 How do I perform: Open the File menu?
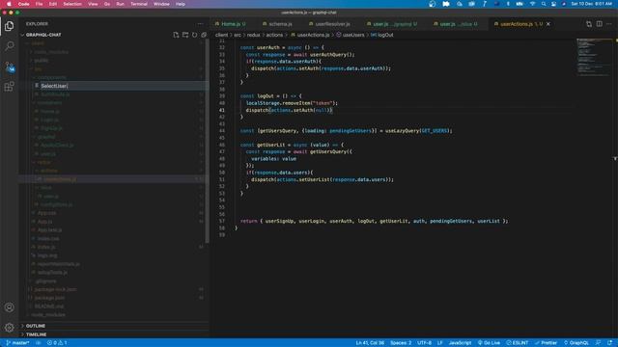pos(39,4)
